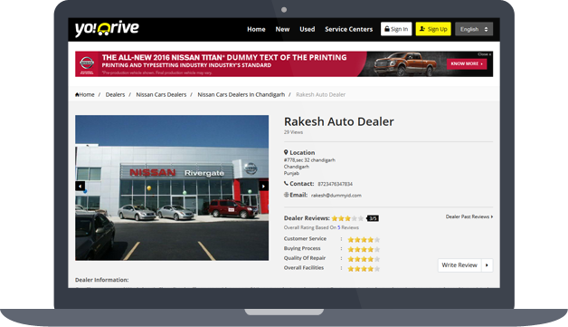Click the globe icon beside Email

286,195
